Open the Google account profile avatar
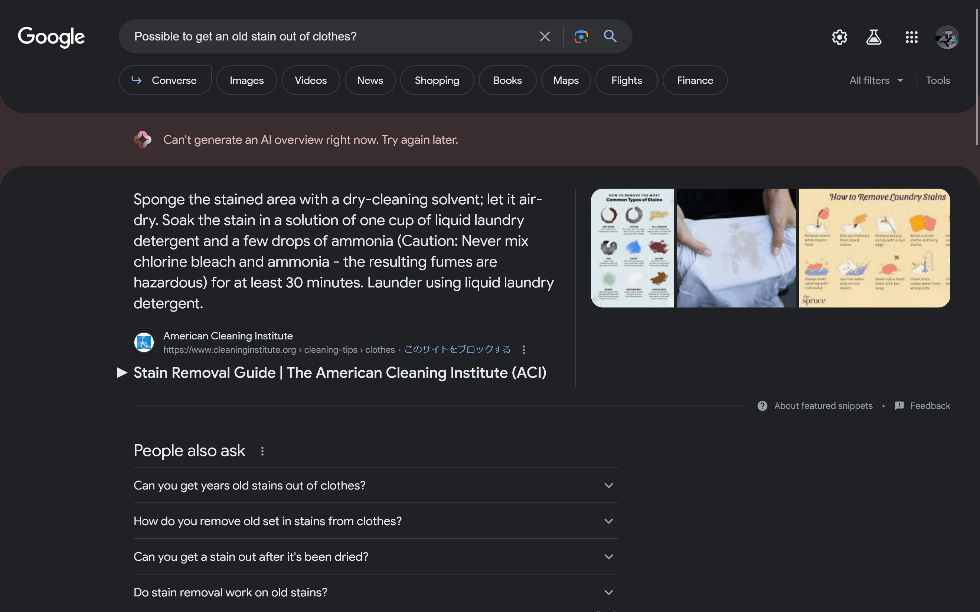This screenshot has height=612, width=980. pos(947,37)
